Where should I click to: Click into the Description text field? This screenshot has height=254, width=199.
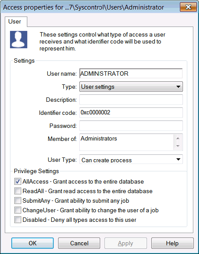tap(131, 100)
